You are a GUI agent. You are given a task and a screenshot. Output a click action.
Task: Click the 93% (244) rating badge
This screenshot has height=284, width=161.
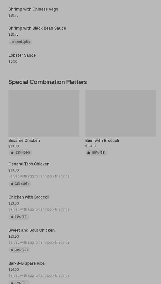click(x=20, y=153)
